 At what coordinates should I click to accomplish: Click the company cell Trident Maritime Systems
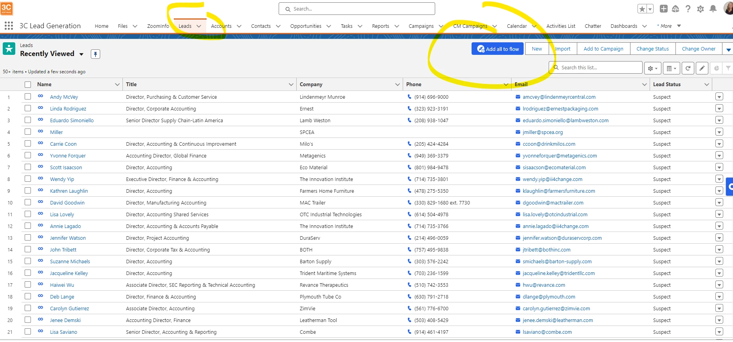pos(328,273)
